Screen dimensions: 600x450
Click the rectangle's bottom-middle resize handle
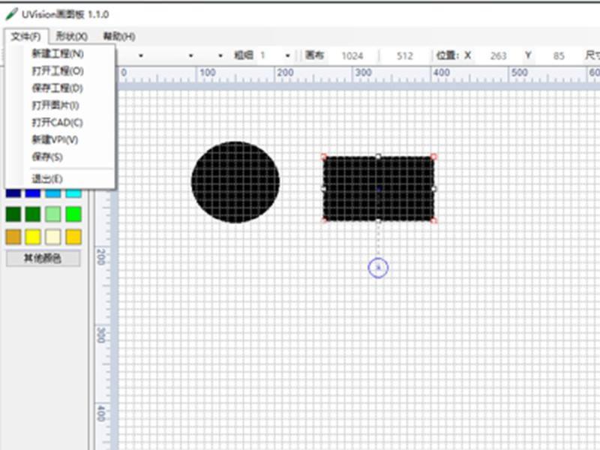pos(378,221)
